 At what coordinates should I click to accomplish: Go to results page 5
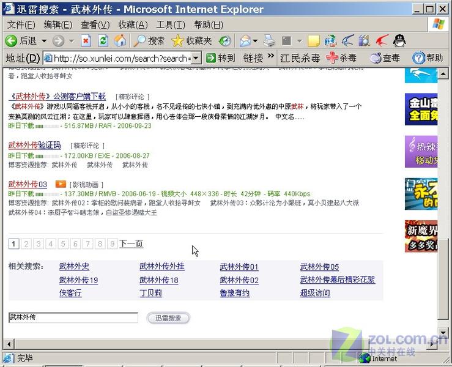point(63,244)
